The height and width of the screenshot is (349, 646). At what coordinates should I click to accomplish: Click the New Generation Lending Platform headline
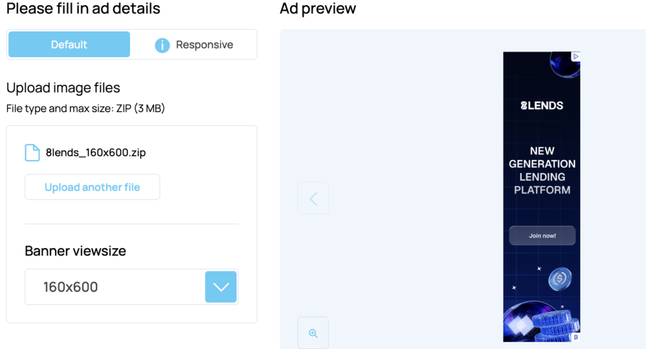click(542, 170)
